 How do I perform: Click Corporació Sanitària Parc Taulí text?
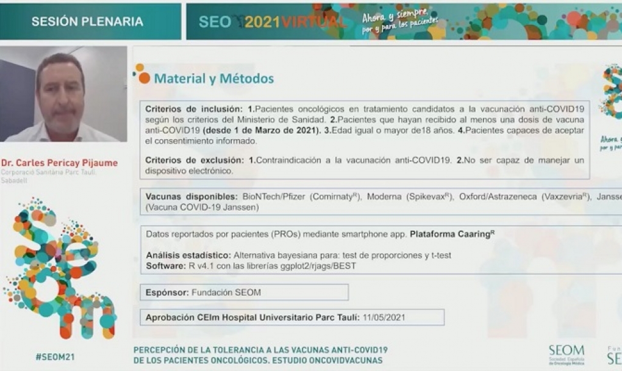click(48, 172)
